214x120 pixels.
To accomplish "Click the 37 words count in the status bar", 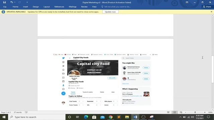I will pyautogui.click(x=18, y=112).
